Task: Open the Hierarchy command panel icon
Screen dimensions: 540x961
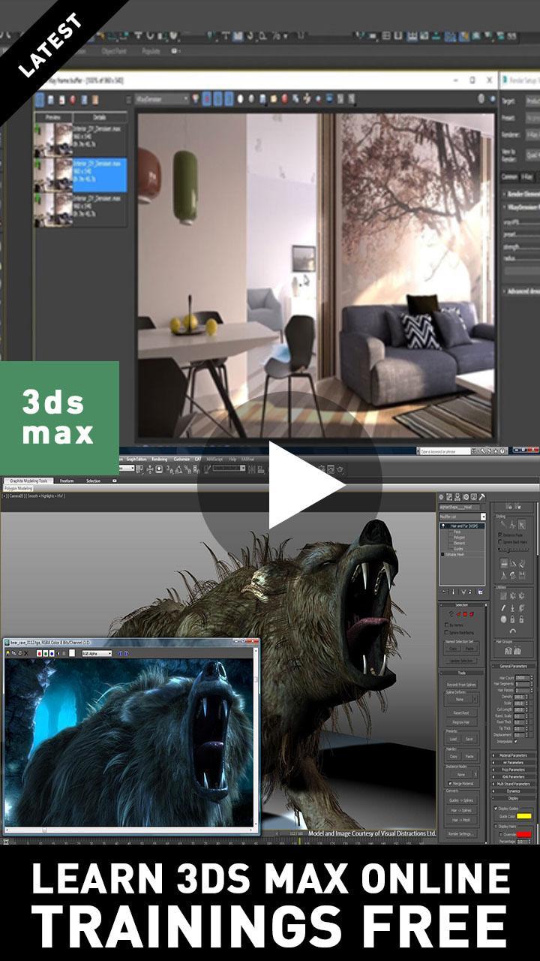Action: point(457,497)
